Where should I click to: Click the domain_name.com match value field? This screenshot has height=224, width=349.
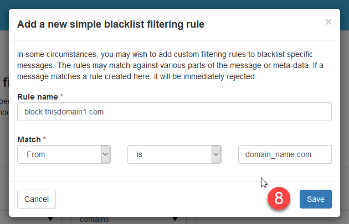285,155
